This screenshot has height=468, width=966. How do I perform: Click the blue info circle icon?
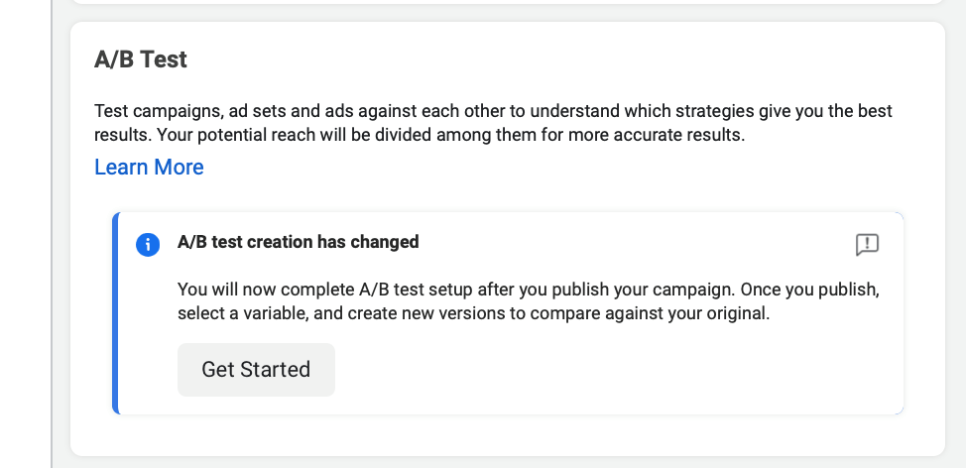point(148,244)
